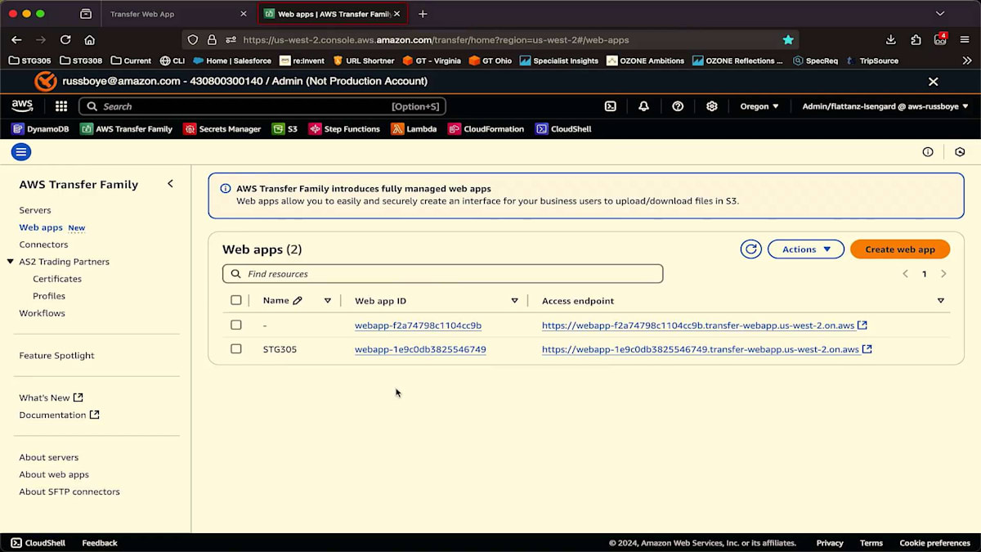Open Certificates under AS2 Trading Partners
The height and width of the screenshot is (552, 981).
pyautogui.click(x=57, y=279)
